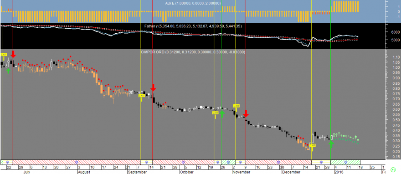Click the EXIT tag near 0.65 in early November
Viewport: 401px width, 174px height.
[x=236, y=106]
